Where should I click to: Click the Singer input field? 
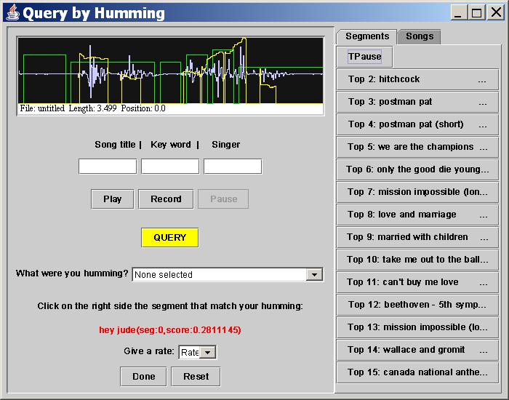[233, 167]
